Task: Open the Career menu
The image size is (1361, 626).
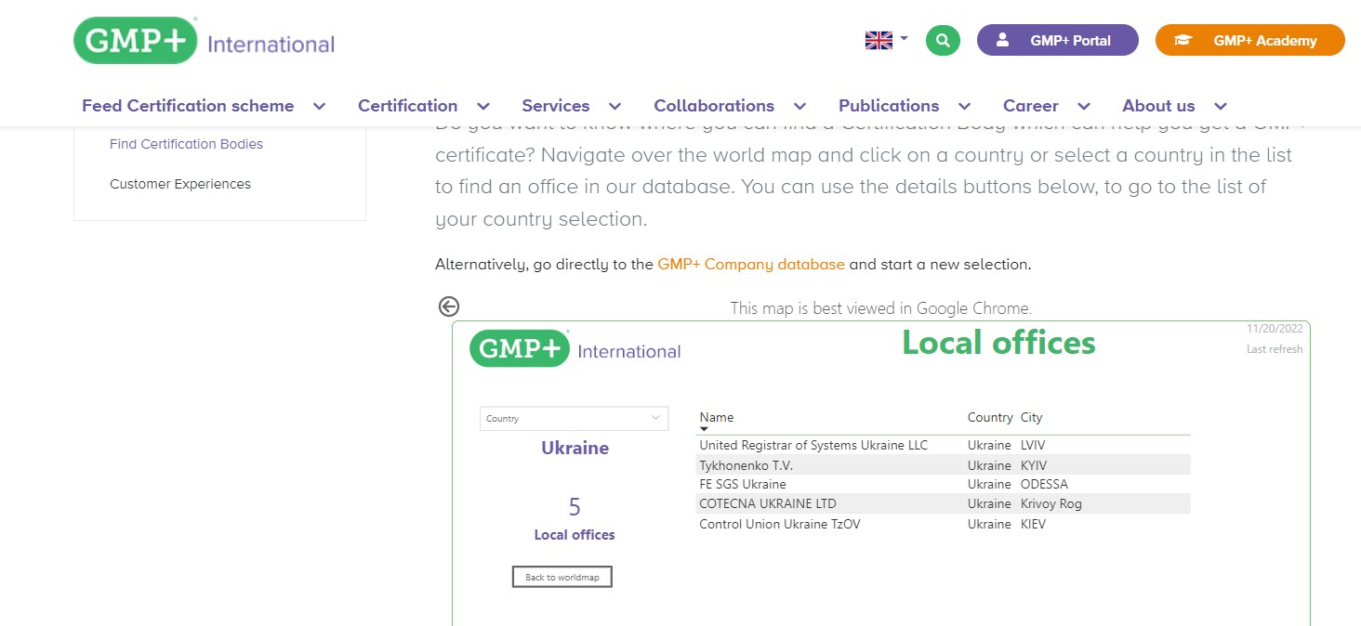Action: coord(1030,106)
